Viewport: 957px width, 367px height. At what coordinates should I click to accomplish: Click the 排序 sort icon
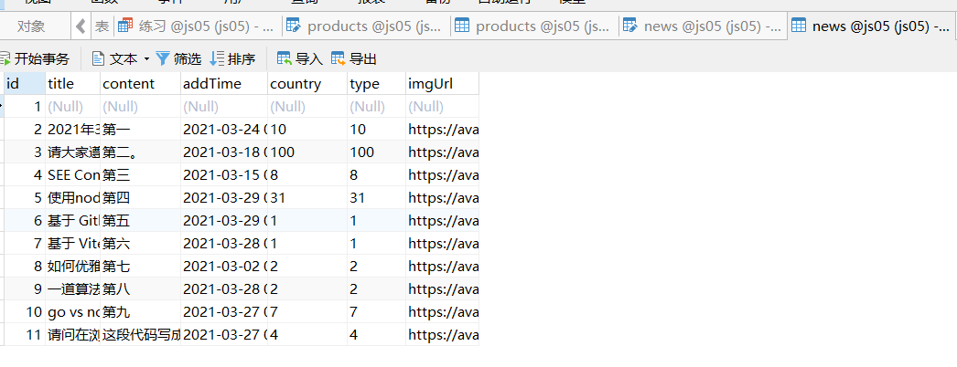pyautogui.click(x=217, y=59)
